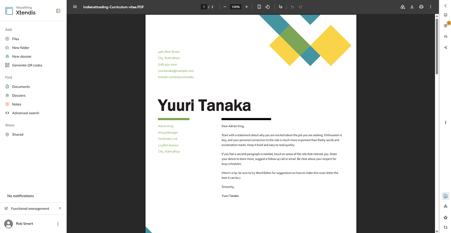Mark document as favorite with star

tap(446, 217)
